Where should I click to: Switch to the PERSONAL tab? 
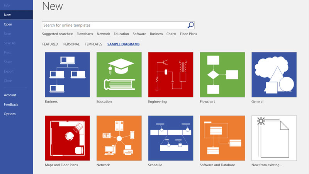tap(71, 44)
